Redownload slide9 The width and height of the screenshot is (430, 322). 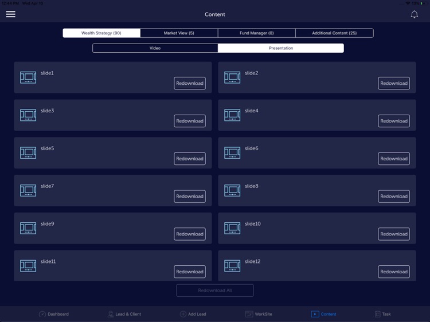point(190,234)
